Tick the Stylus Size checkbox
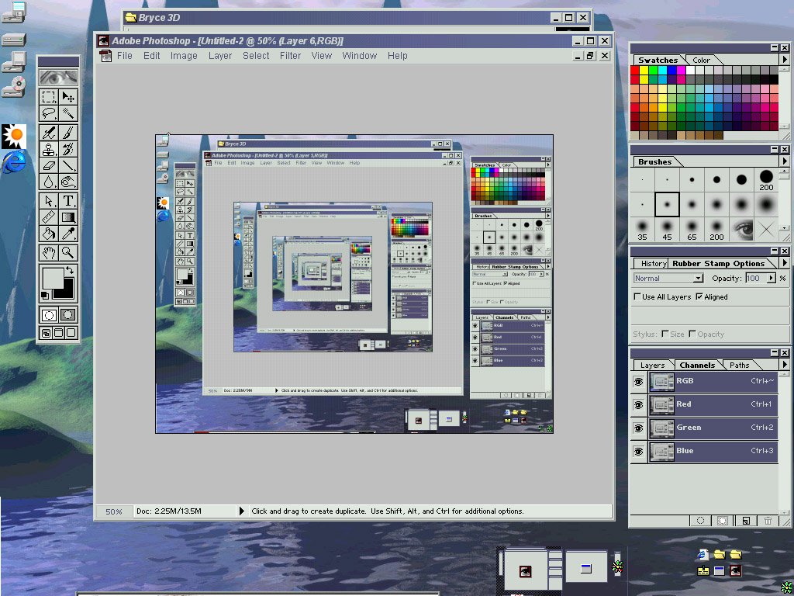This screenshot has width=794, height=596. pyautogui.click(x=665, y=334)
